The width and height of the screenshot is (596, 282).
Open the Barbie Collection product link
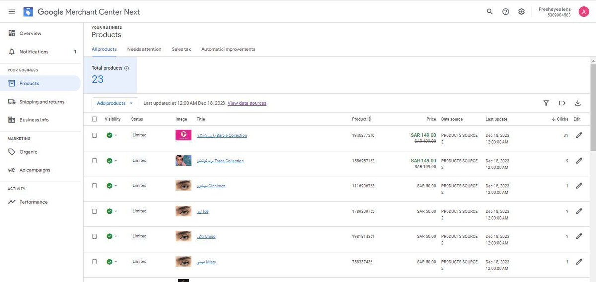point(222,135)
